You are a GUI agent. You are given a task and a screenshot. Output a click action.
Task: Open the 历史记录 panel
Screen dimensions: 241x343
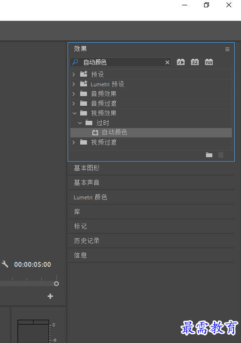151,241
